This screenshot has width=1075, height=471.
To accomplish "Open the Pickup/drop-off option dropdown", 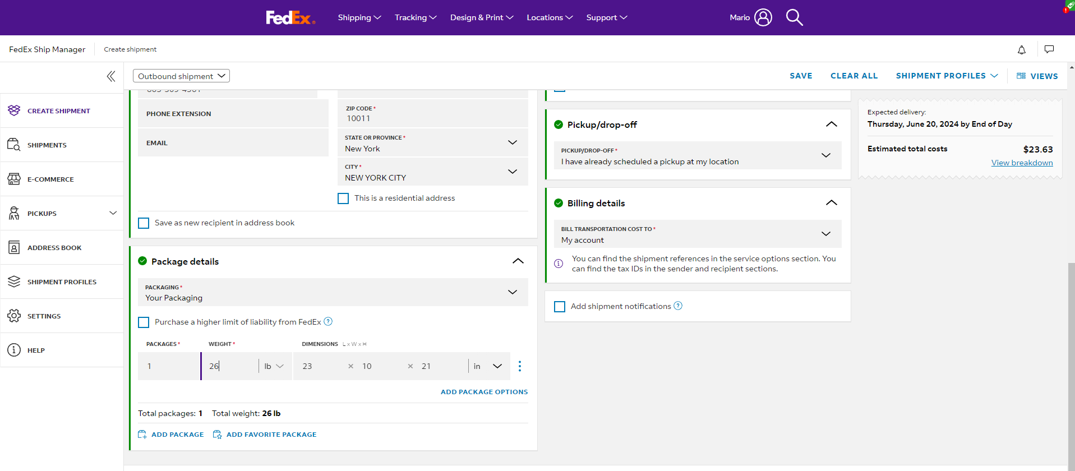I will [698, 155].
